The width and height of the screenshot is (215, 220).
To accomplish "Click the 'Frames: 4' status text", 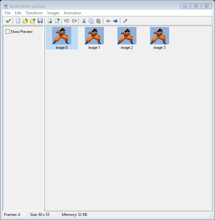I will click(12, 215).
